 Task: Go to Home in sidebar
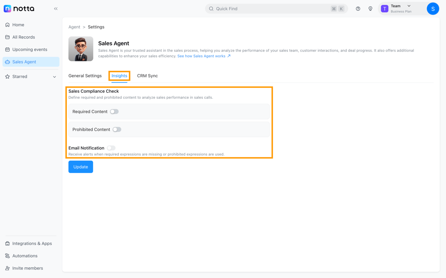click(31, 25)
